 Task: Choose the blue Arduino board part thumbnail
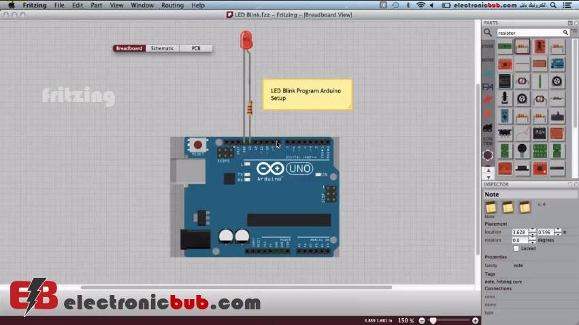pos(557,64)
